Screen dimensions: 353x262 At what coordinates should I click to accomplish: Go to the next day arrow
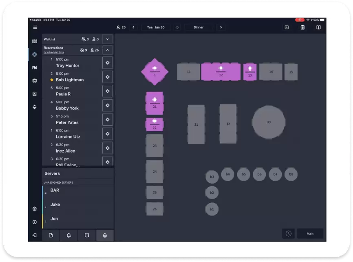click(x=221, y=27)
